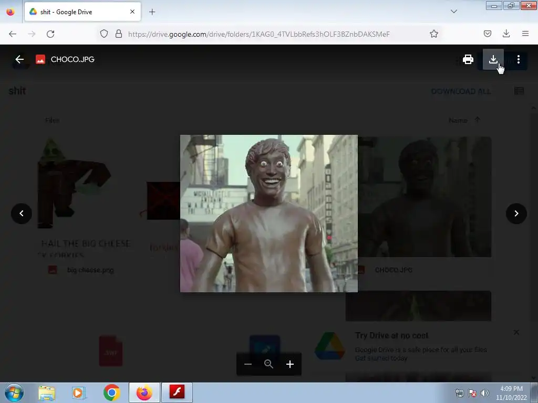Bookmark this page with the star
This screenshot has width=538, height=403.
pos(433,34)
